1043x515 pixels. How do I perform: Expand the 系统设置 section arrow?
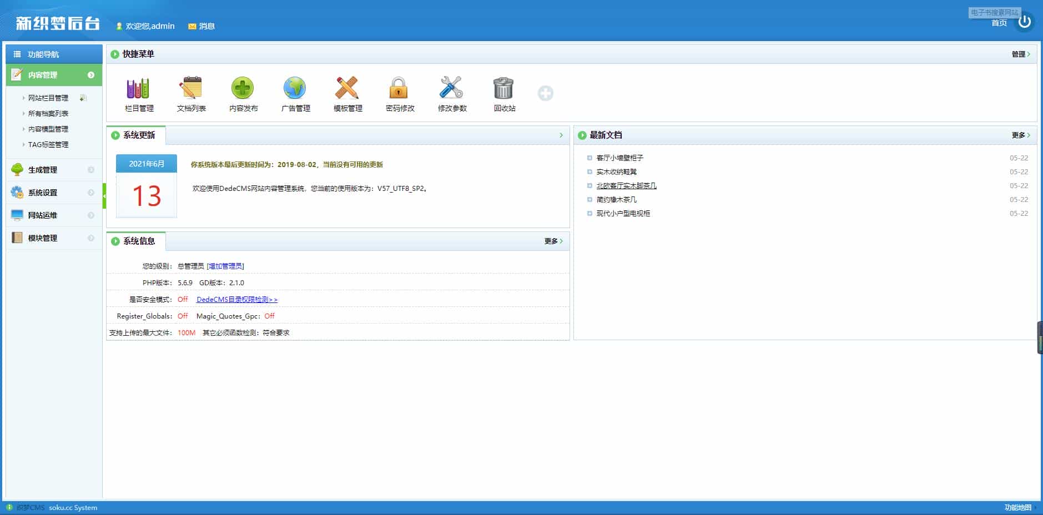click(91, 193)
